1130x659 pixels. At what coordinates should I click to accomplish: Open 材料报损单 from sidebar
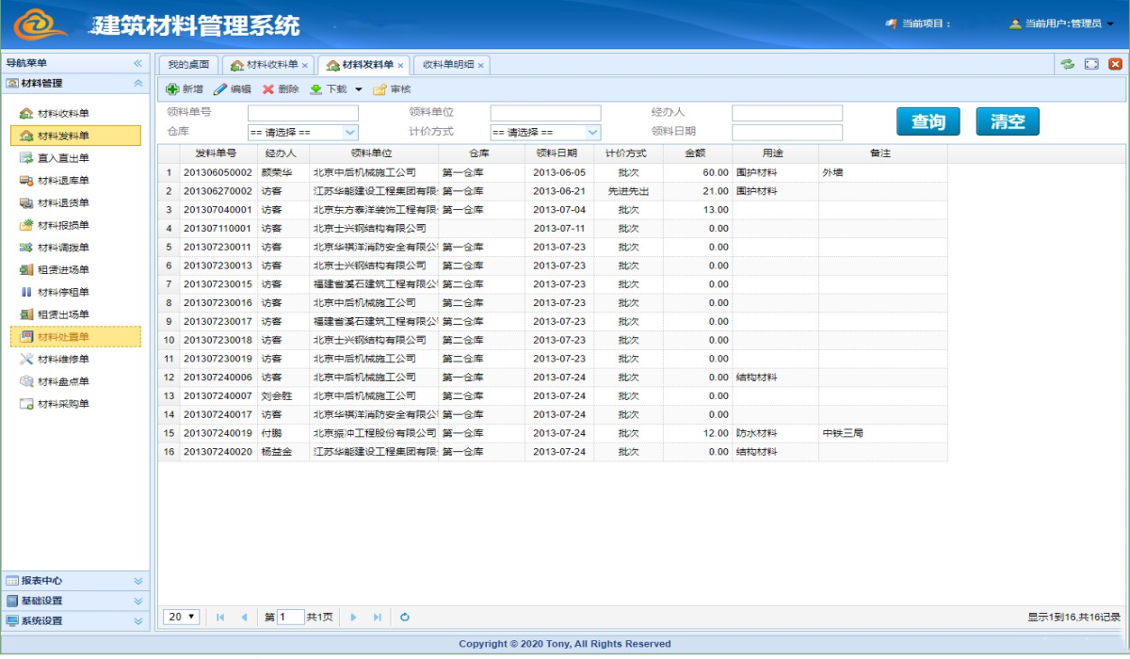[x=63, y=225]
